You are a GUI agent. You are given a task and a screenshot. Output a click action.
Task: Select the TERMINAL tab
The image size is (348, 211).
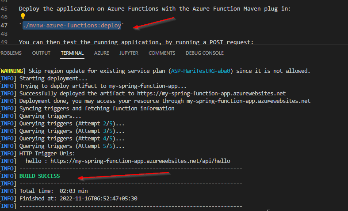[72, 53]
